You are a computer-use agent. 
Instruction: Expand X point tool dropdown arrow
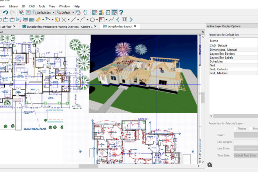click(68, 20)
